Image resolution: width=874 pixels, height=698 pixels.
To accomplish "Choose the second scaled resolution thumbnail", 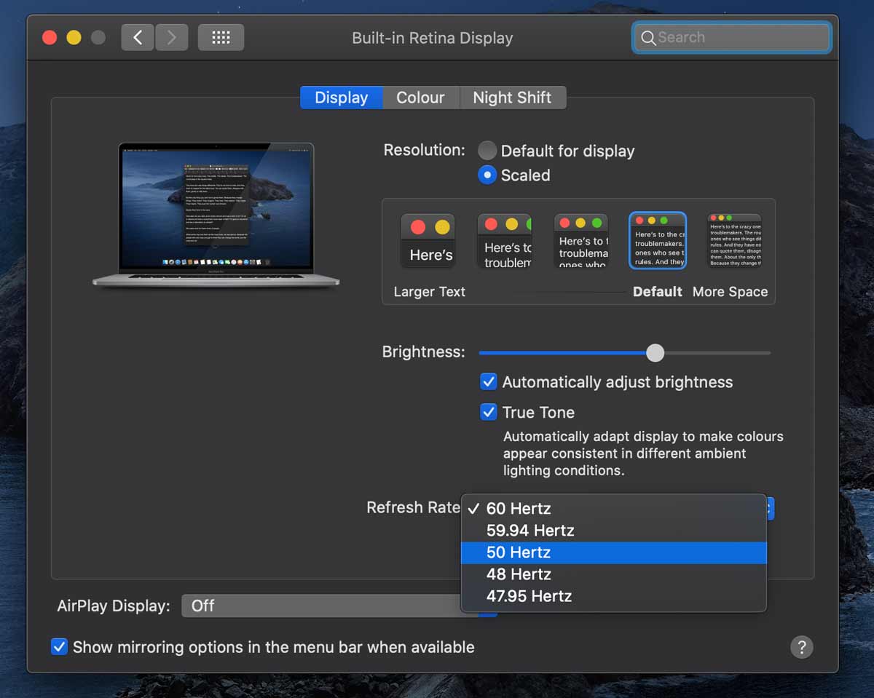I will pyautogui.click(x=505, y=241).
